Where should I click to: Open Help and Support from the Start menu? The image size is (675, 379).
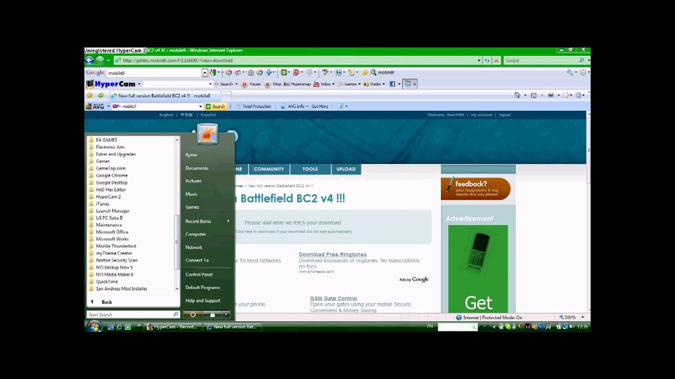(203, 301)
